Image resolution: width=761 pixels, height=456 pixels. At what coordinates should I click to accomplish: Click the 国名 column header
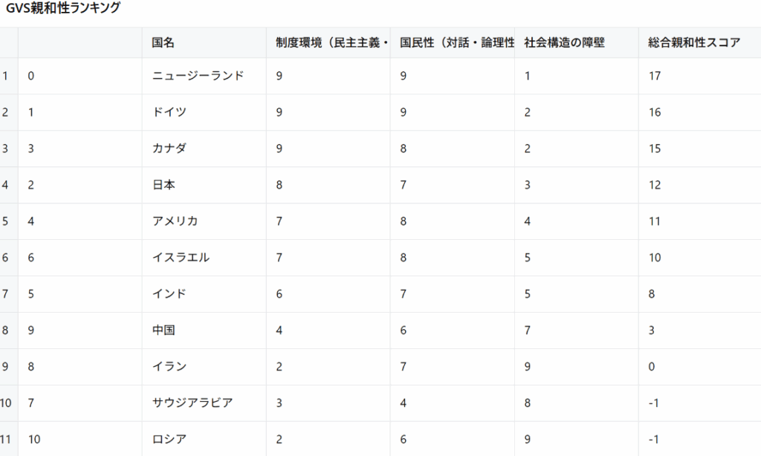point(204,42)
